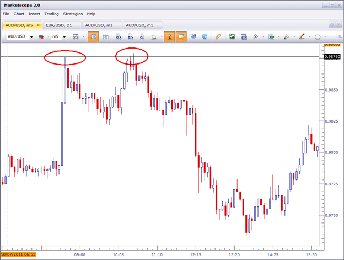Expand the pencil line tool dropdown

[x=310, y=36]
